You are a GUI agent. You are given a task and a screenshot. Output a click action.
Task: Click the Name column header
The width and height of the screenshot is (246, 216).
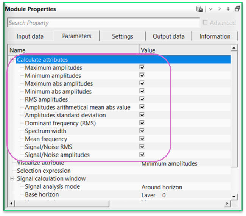73,50
